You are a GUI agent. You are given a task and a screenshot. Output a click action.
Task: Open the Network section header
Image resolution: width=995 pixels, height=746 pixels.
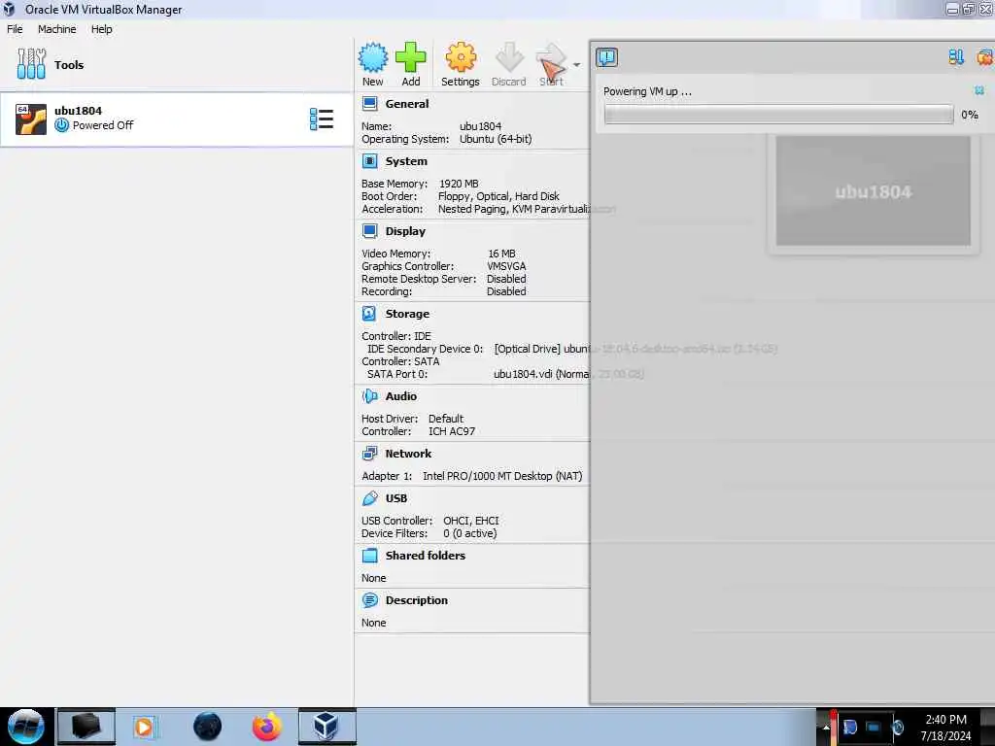pyautogui.click(x=408, y=454)
